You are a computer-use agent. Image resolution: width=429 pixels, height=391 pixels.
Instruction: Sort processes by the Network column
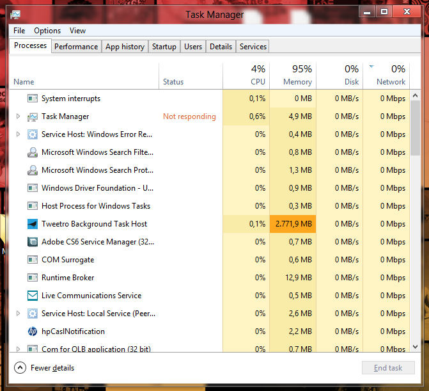(386, 76)
